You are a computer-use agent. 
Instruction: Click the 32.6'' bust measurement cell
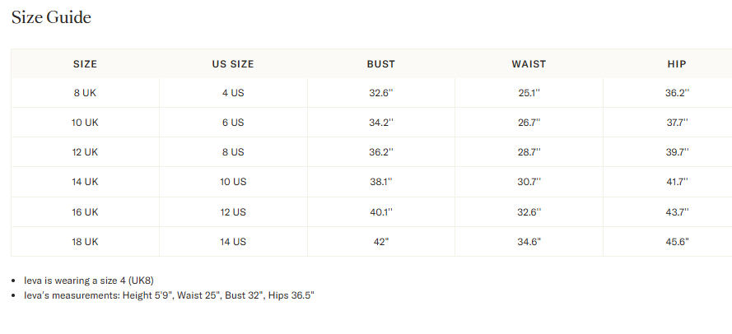[381, 93]
